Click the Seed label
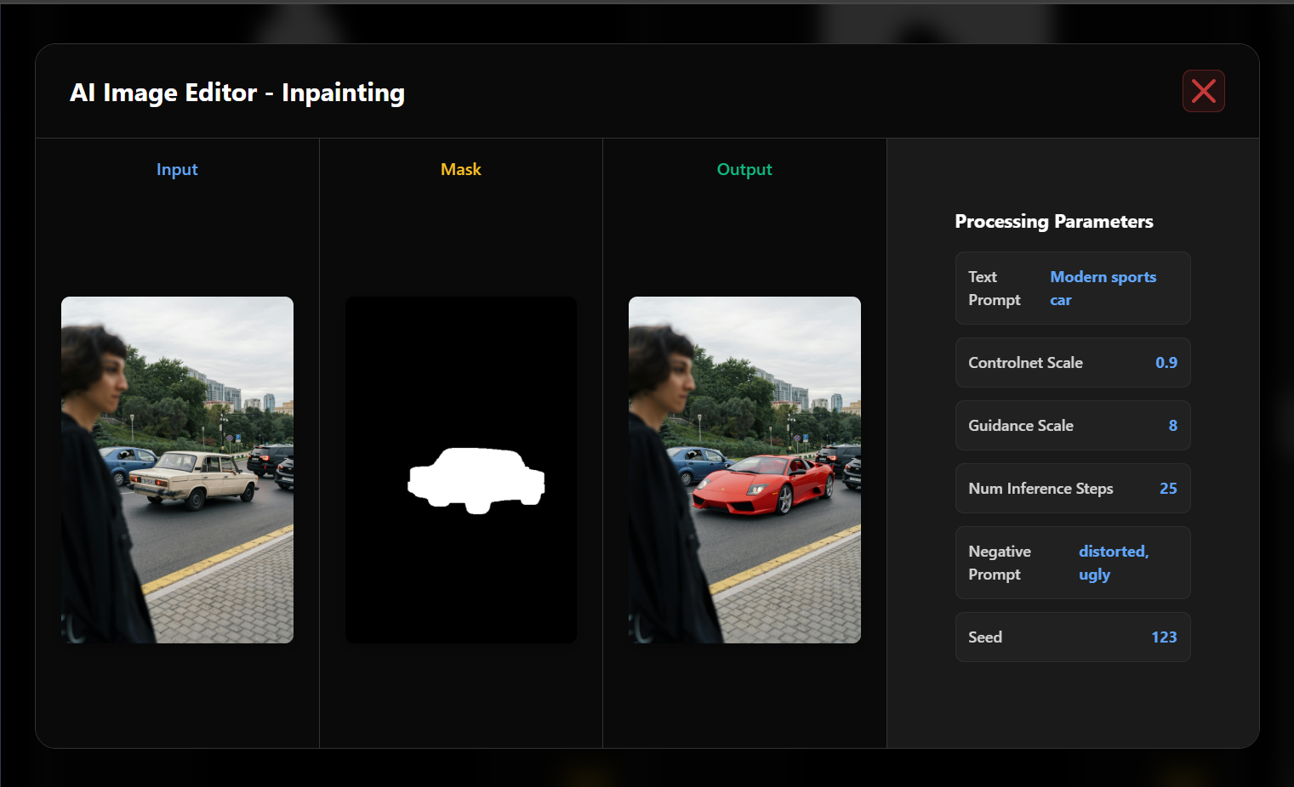The height and width of the screenshot is (787, 1294). point(985,637)
